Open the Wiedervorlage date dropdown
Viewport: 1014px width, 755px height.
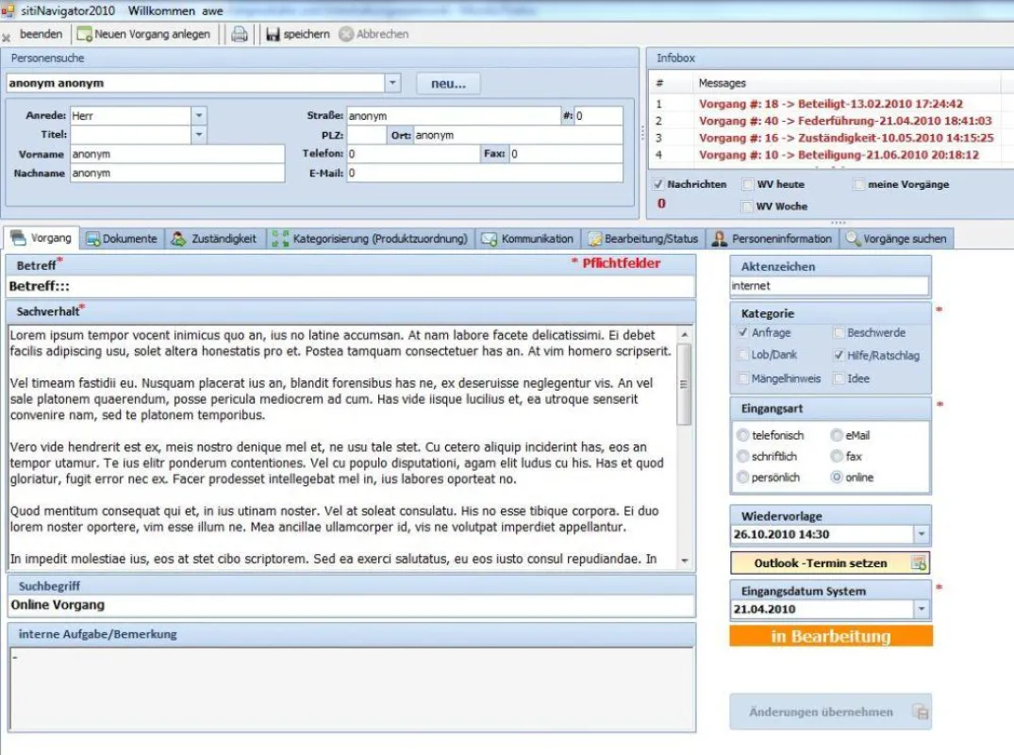(x=922, y=534)
